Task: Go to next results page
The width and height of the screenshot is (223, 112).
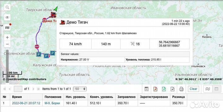Action: 33,89
